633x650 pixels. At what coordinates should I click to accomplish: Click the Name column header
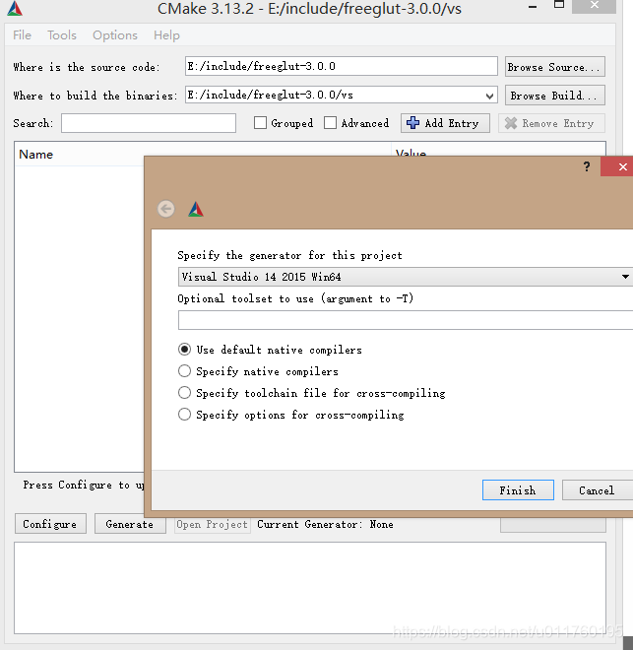coord(36,155)
